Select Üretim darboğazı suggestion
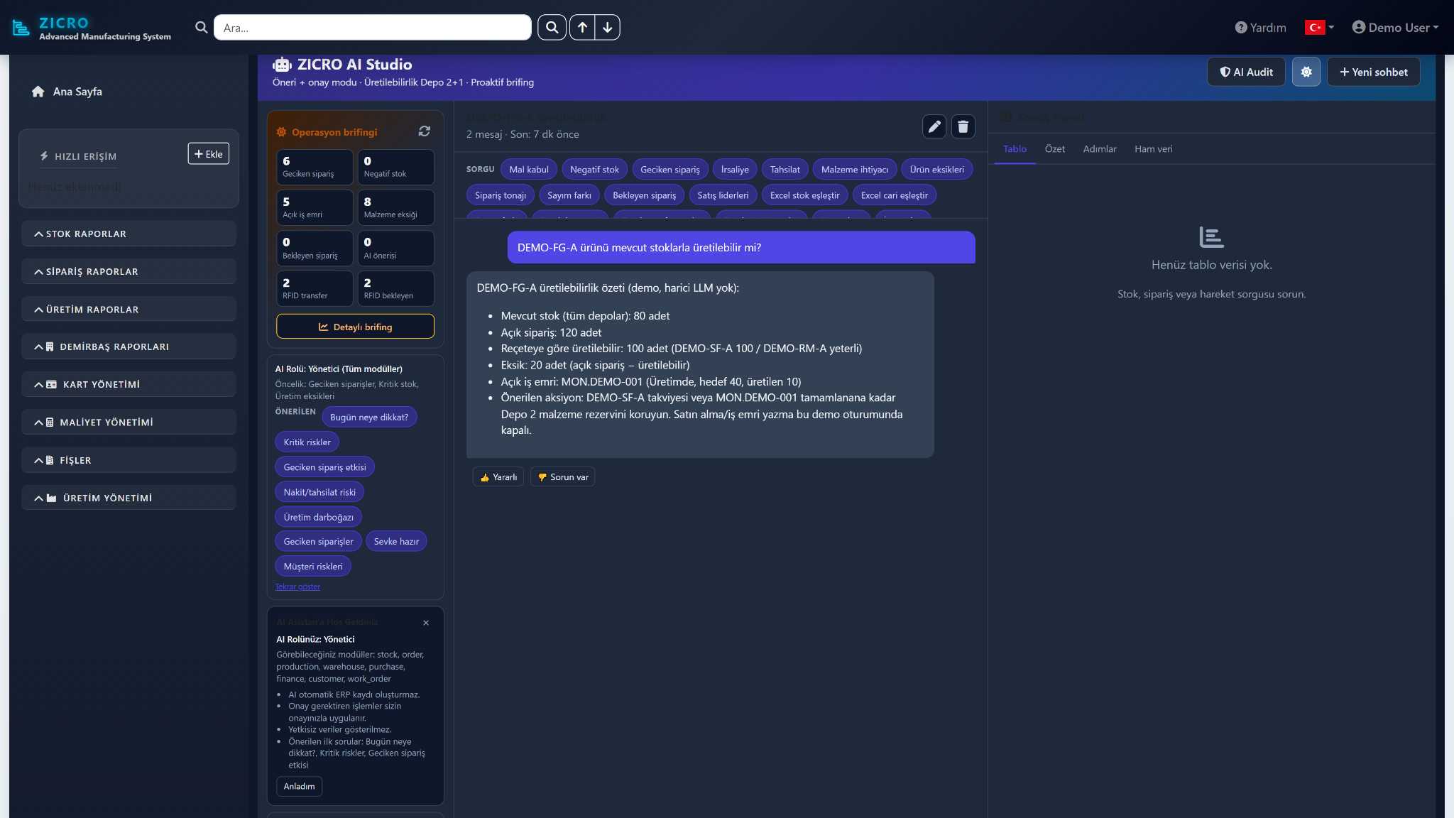The image size is (1454, 818). 318,517
